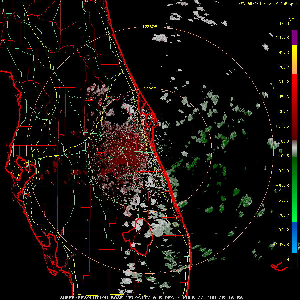The height and width of the screenshot is (300, 300).
Task: Click the -78.7 legend value
Action: click(282, 215)
